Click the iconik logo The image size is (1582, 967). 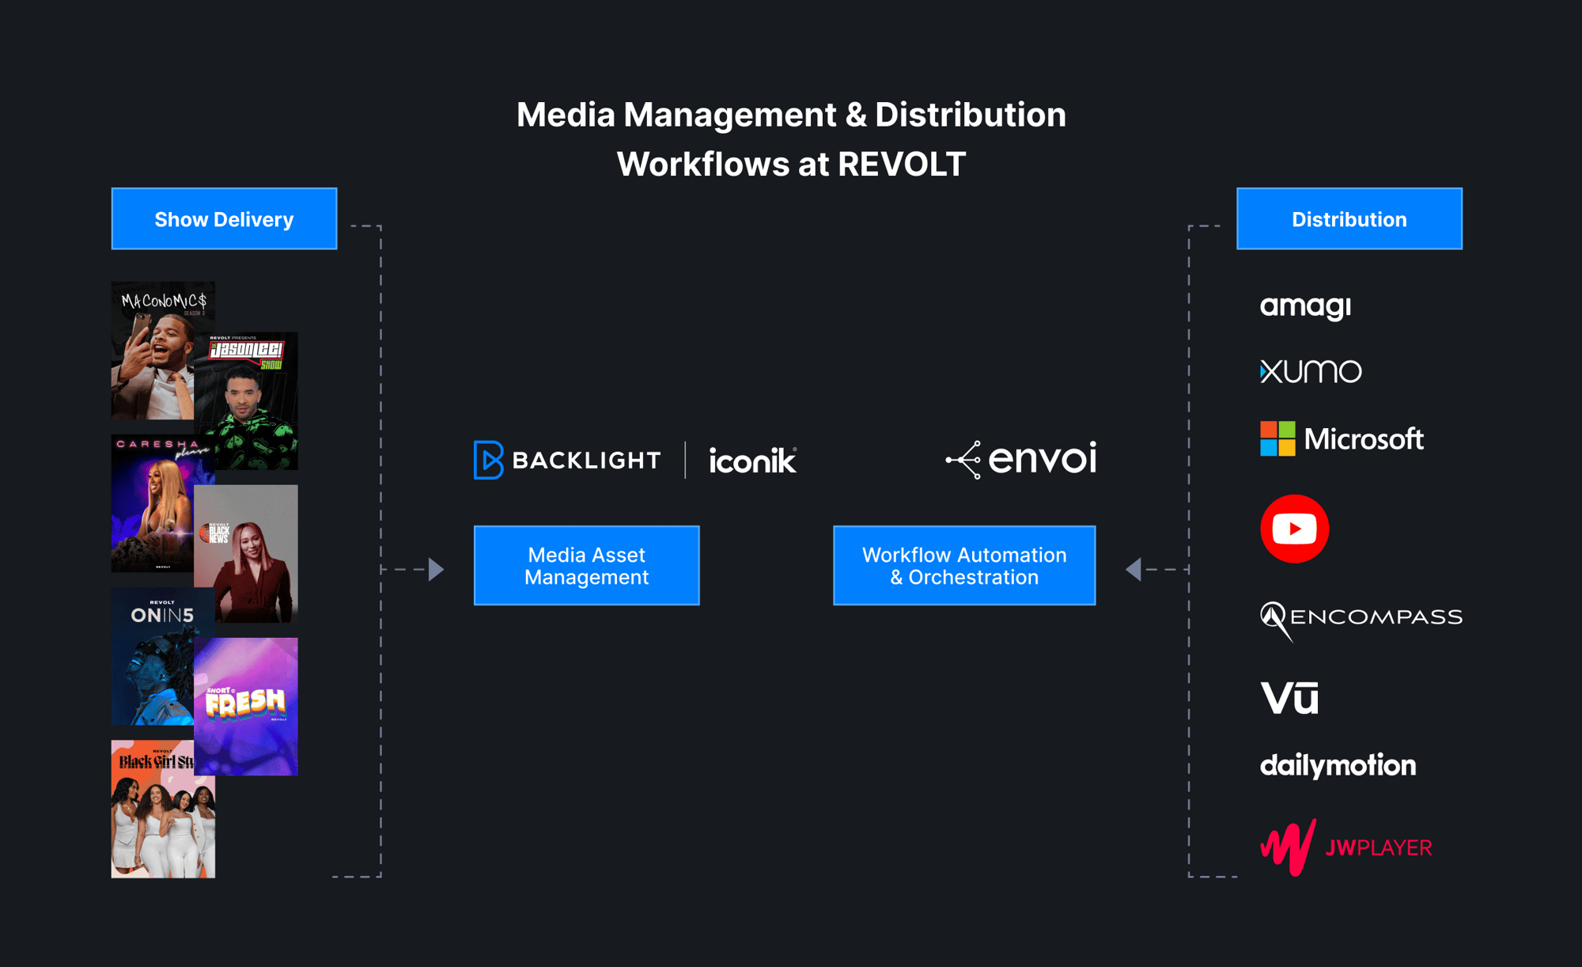coord(753,460)
